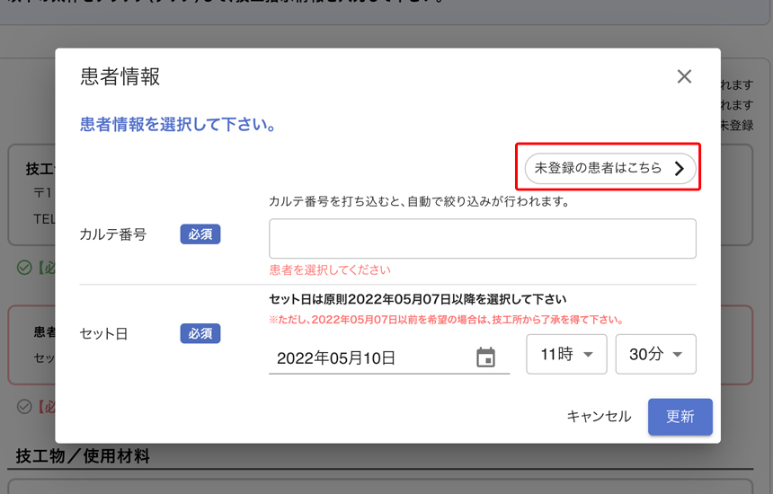Click the セット日 field label
The height and width of the screenshot is (494, 773).
coord(103,334)
